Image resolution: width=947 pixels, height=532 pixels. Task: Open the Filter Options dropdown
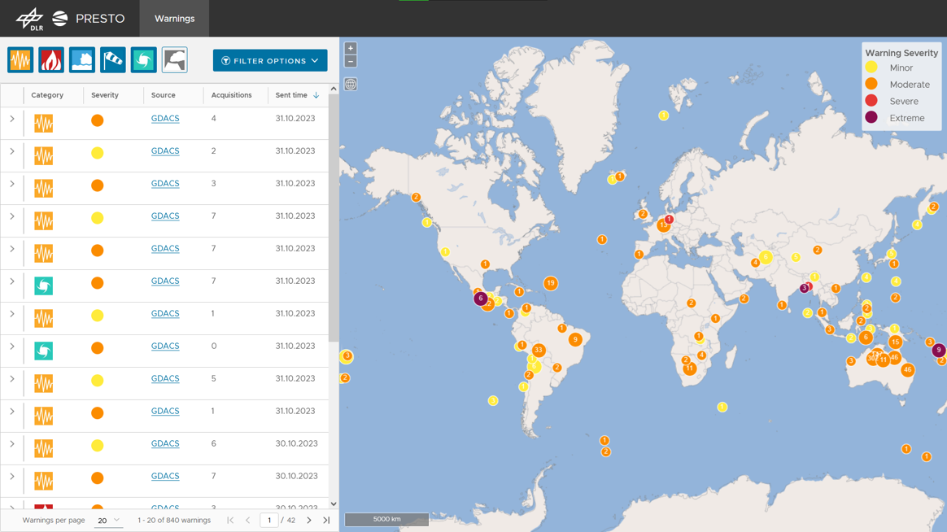pyautogui.click(x=269, y=60)
